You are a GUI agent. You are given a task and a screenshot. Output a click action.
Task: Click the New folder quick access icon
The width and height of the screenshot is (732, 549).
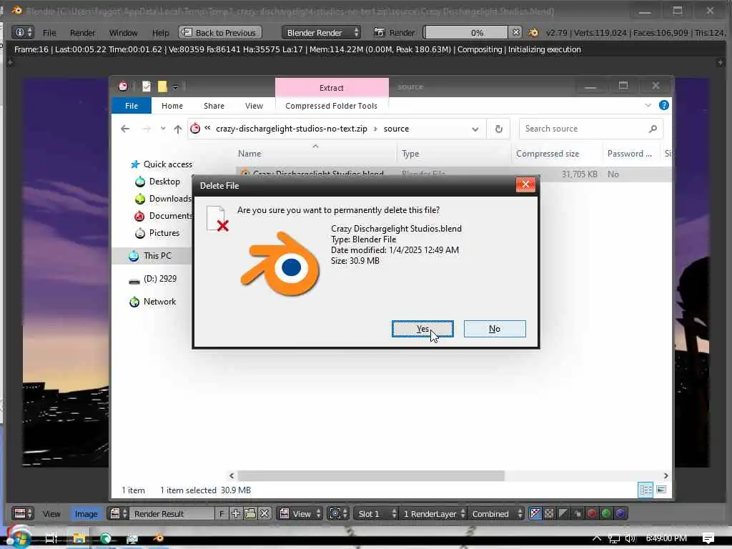[x=162, y=86]
